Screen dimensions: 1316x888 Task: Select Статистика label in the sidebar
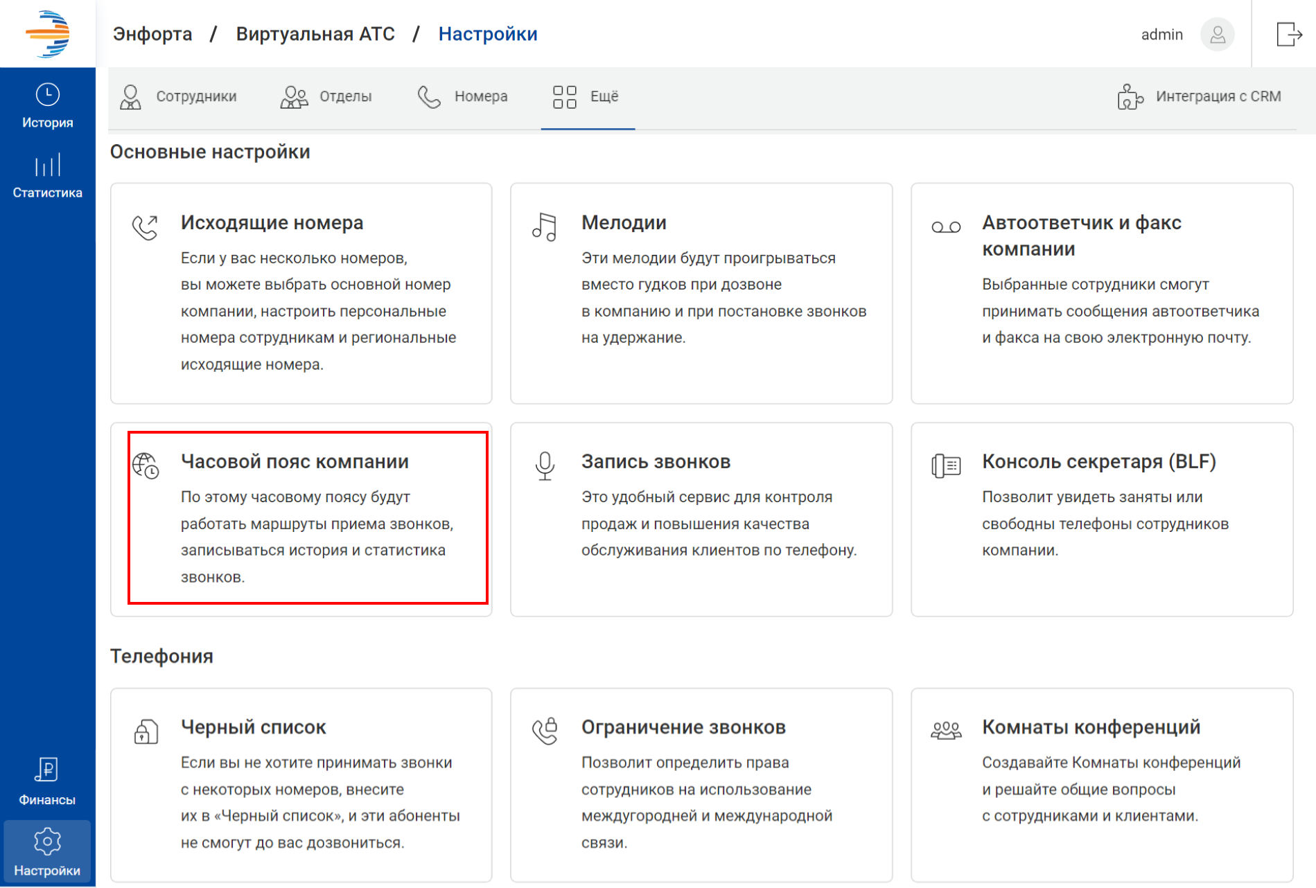tap(48, 193)
